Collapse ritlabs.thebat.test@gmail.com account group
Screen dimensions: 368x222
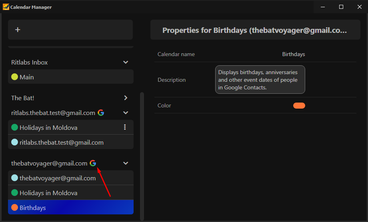[126, 113]
